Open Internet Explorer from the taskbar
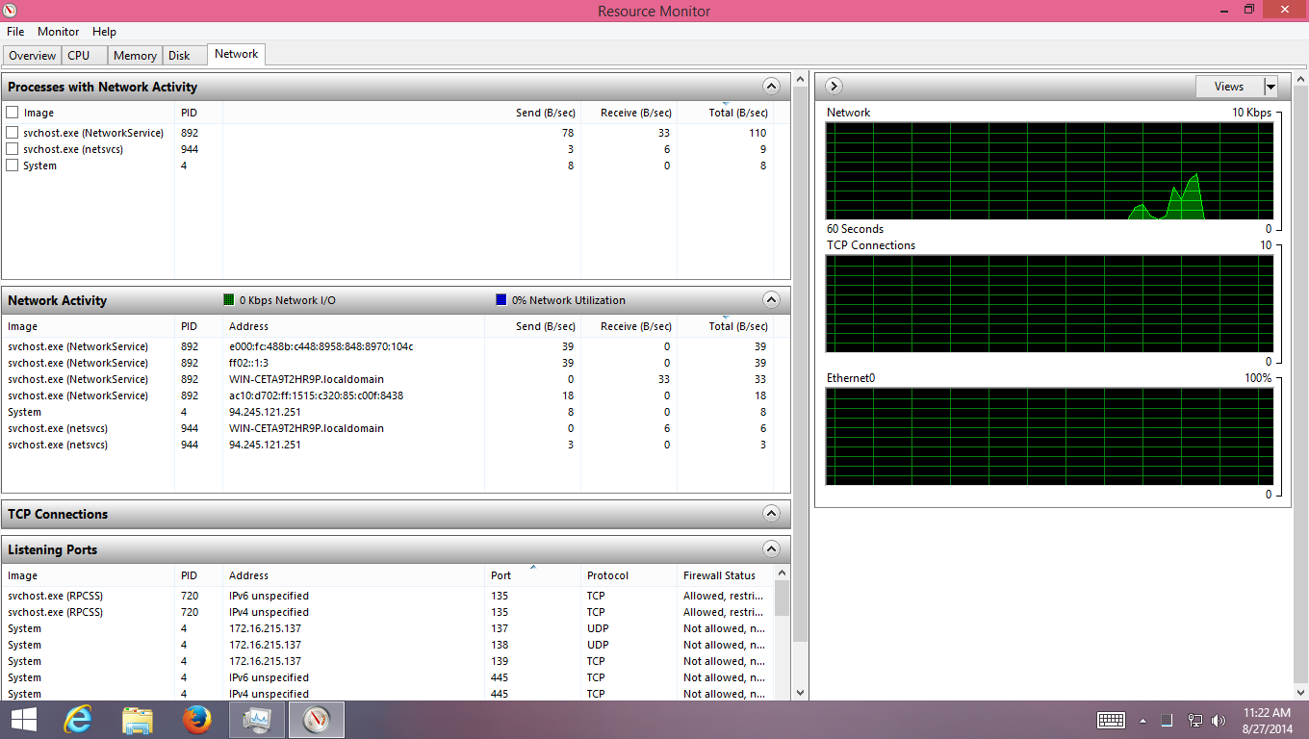 click(77, 719)
